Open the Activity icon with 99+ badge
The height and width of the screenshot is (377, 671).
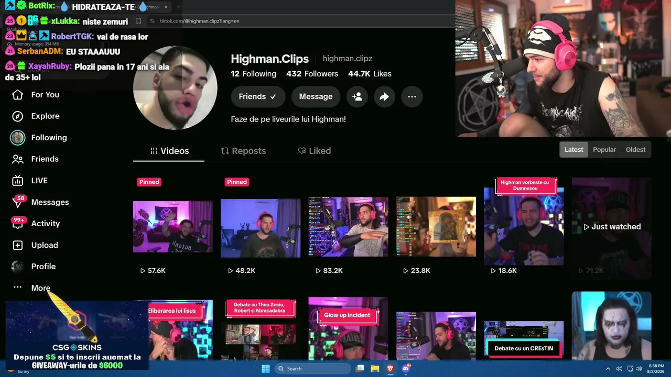click(18, 224)
